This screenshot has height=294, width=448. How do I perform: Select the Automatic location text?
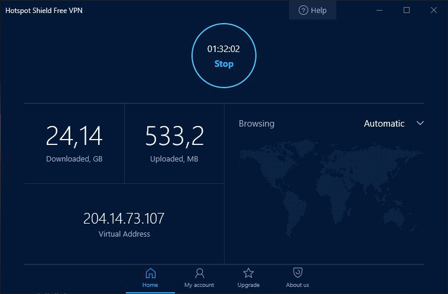[x=384, y=124]
